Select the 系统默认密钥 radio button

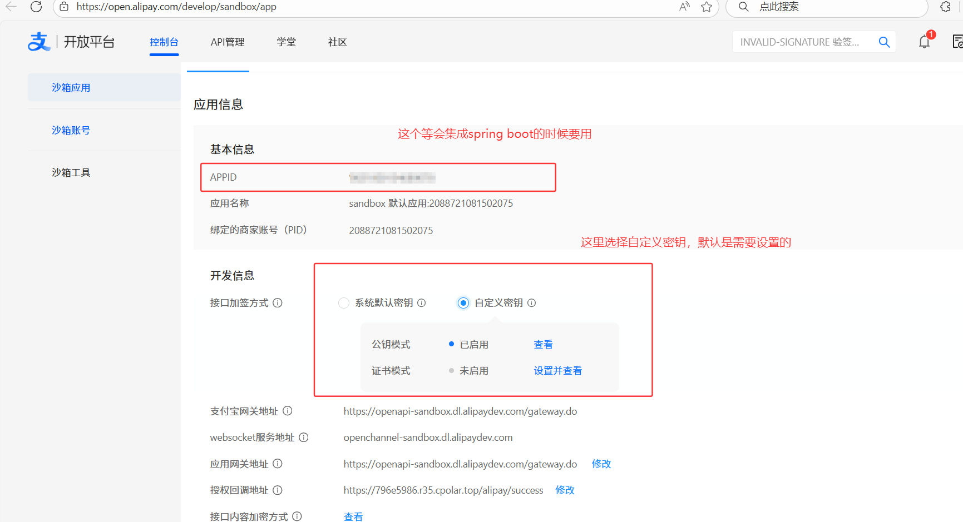coord(344,303)
